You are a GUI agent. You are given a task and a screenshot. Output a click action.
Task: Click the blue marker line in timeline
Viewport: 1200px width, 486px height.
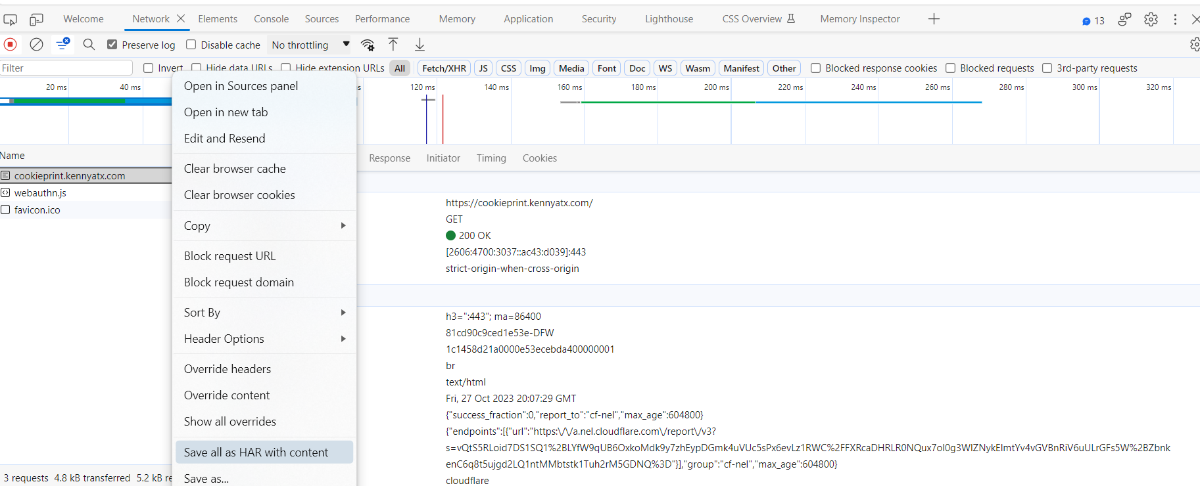tap(427, 121)
